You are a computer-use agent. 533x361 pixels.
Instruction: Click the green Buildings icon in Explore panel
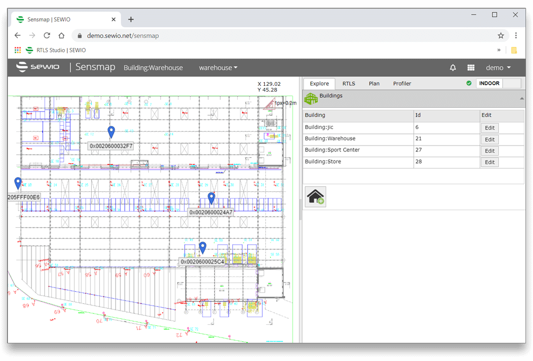coord(311,98)
